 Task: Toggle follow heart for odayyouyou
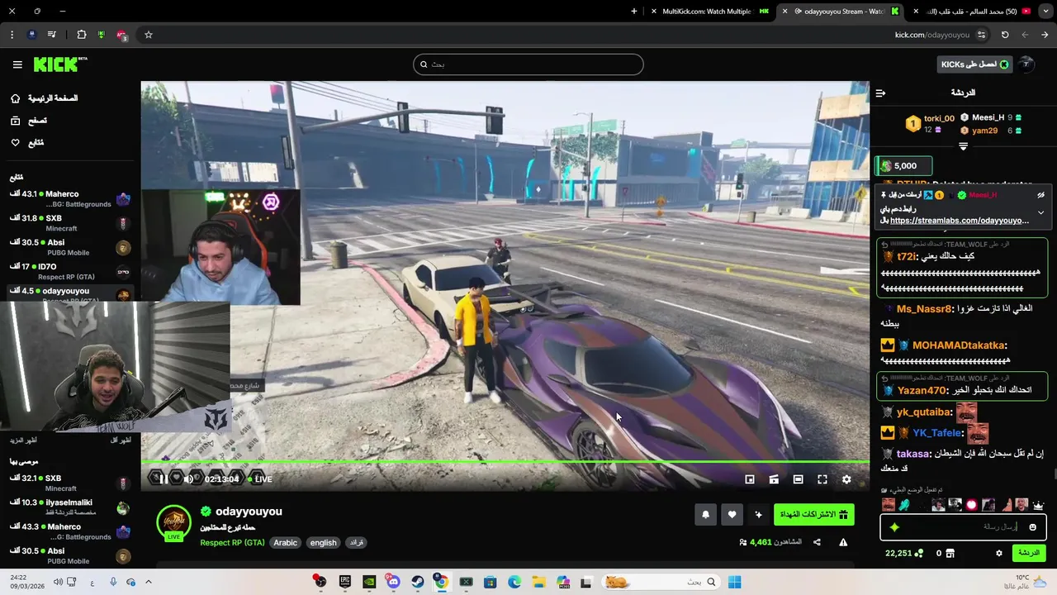pyautogui.click(x=732, y=515)
